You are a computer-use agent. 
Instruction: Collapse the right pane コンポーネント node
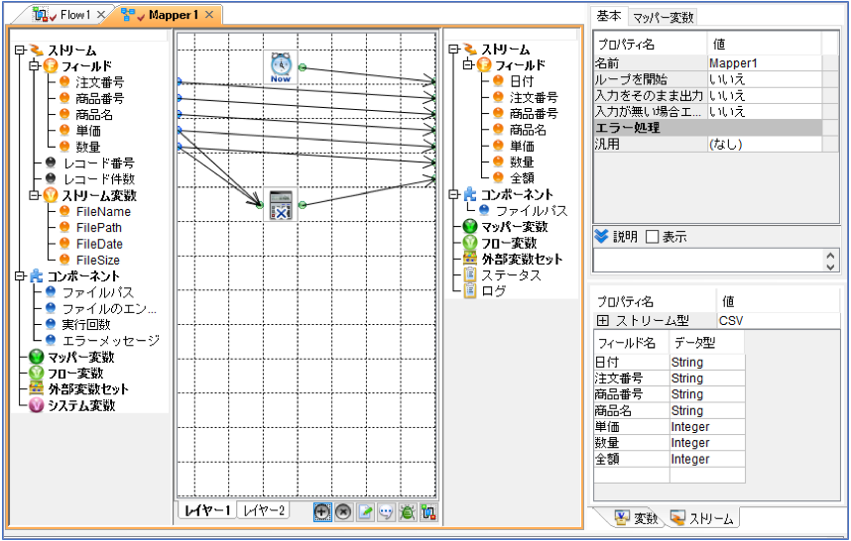click(x=454, y=194)
